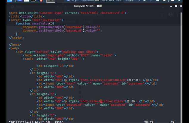The width and height of the screenshot is (189, 123).
Task: Click the "60L, 1931C" file size info
Action: [x=54, y=122]
